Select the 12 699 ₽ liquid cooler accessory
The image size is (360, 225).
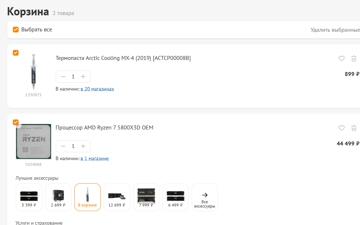coord(117,197)
